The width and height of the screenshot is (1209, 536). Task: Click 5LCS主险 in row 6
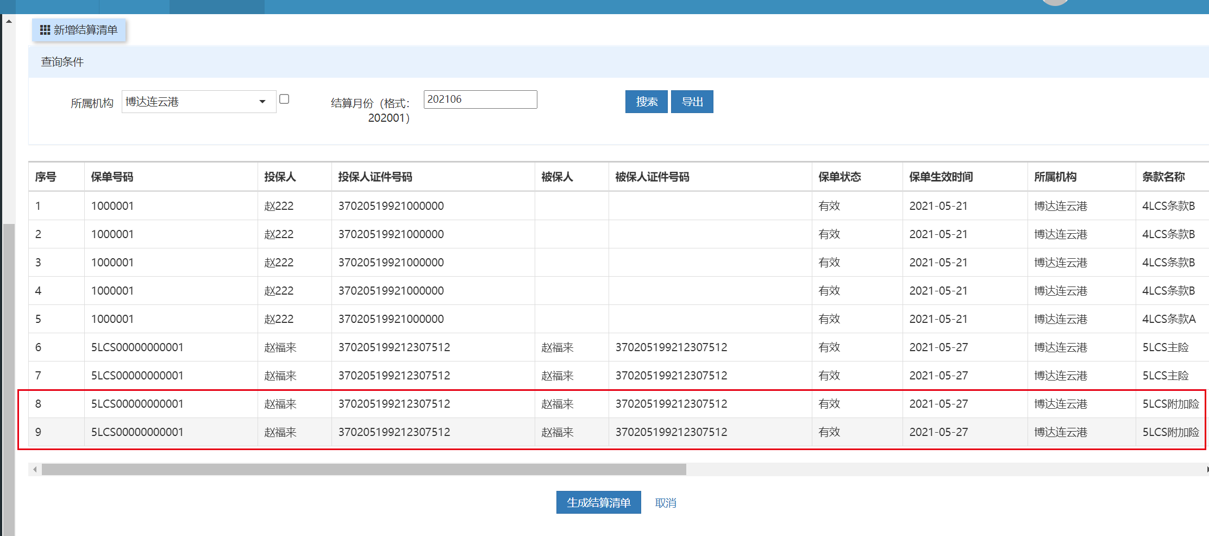tap(1166, 347)
